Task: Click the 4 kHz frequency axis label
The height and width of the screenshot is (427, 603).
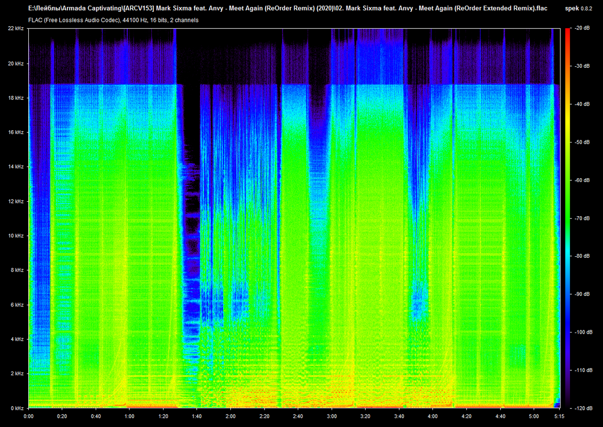Action: click(x=17, y=339)
